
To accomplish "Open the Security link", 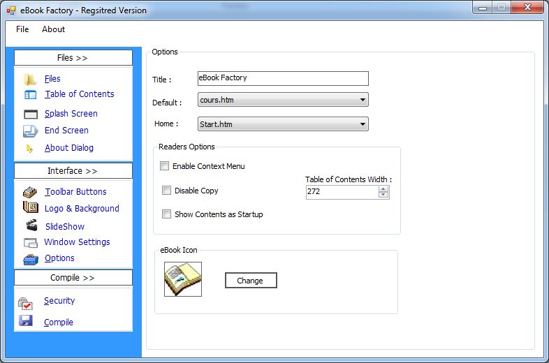I will click(59, 301).
